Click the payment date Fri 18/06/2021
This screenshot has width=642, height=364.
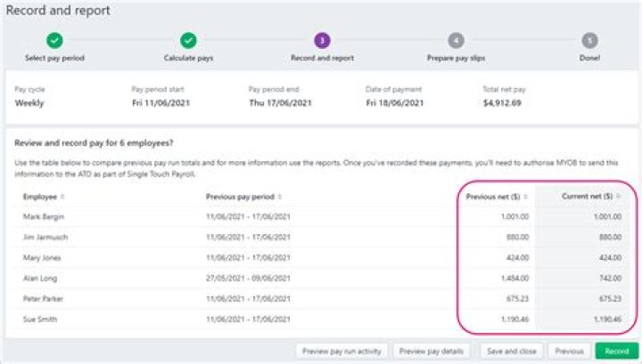coord(395,103)
